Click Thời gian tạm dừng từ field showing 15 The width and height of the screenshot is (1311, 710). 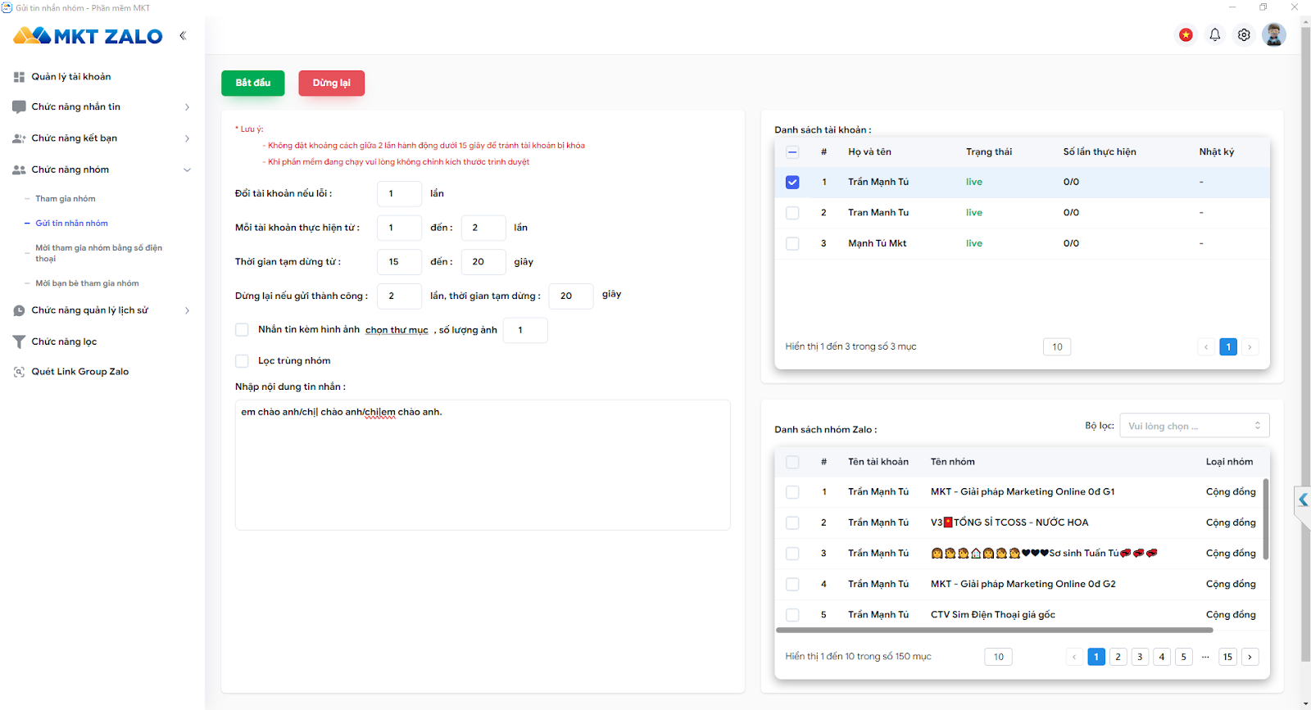coord(399,262)
